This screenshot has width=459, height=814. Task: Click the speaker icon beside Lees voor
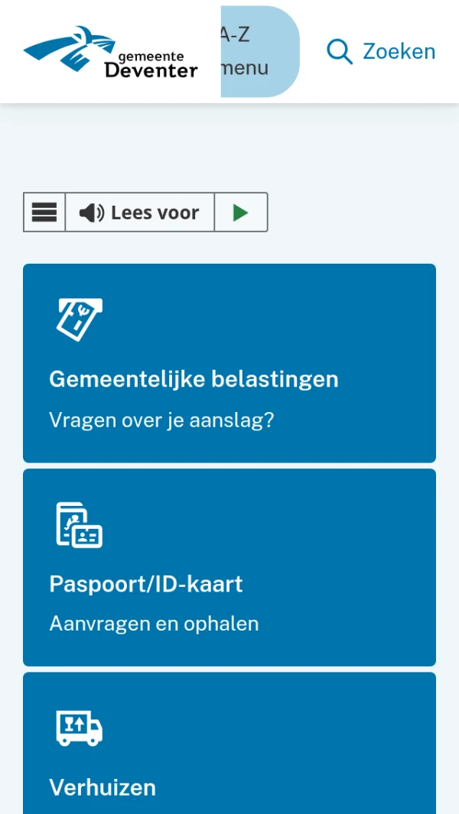point(92,212)
